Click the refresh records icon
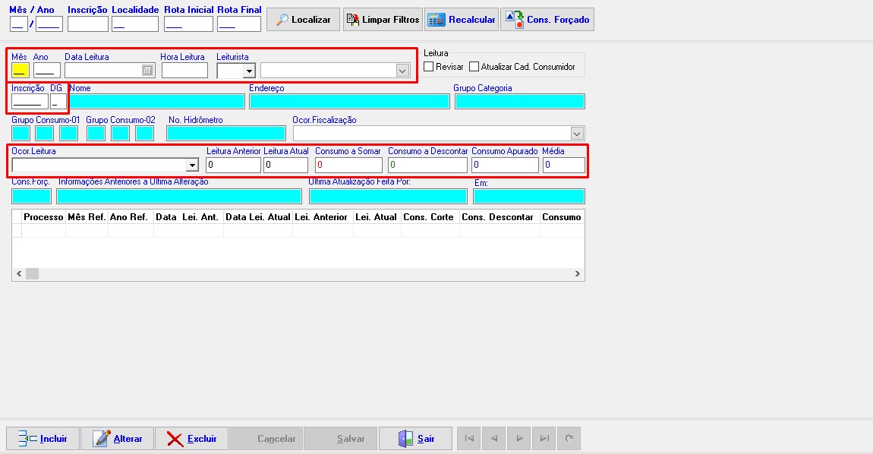 (x=569, y=438)
